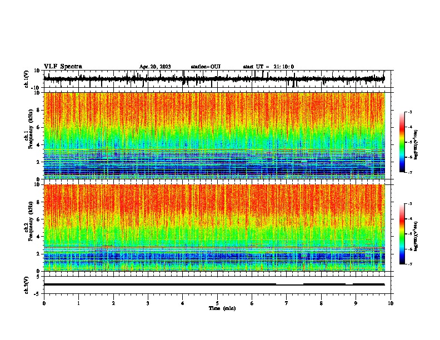The width and height of the screenshot is (440, 340).
Task: Click the ch.1 voltage waveform trace
Action: (214, 79)
